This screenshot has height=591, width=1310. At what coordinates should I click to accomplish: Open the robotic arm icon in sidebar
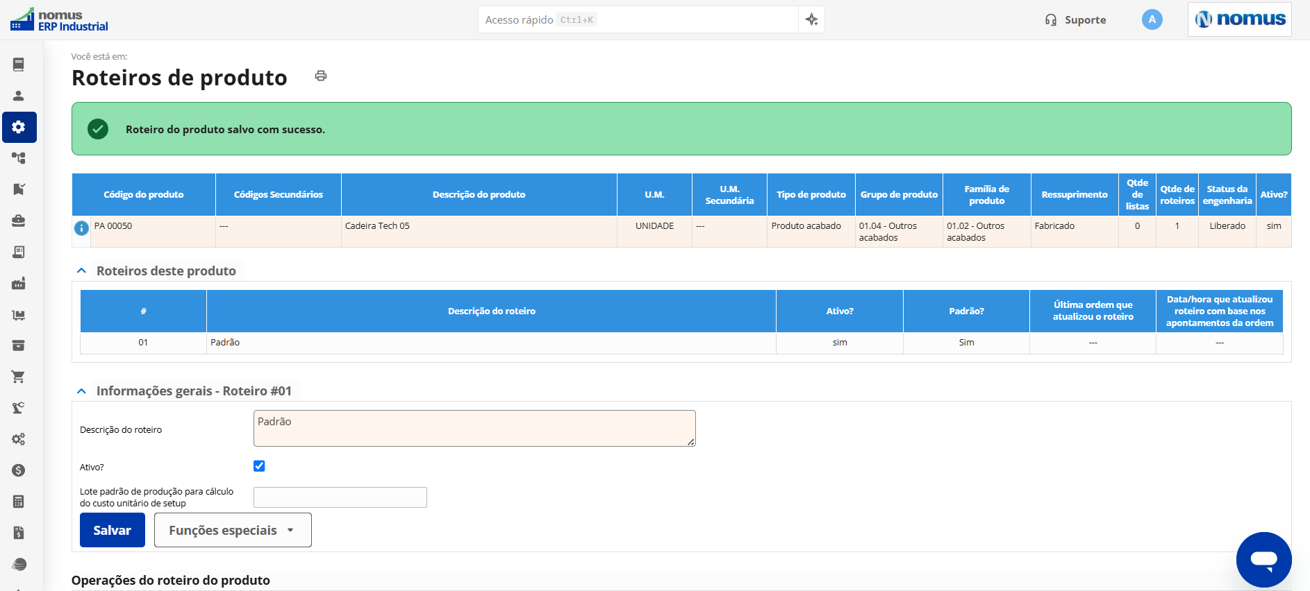(x=19, y=408)
